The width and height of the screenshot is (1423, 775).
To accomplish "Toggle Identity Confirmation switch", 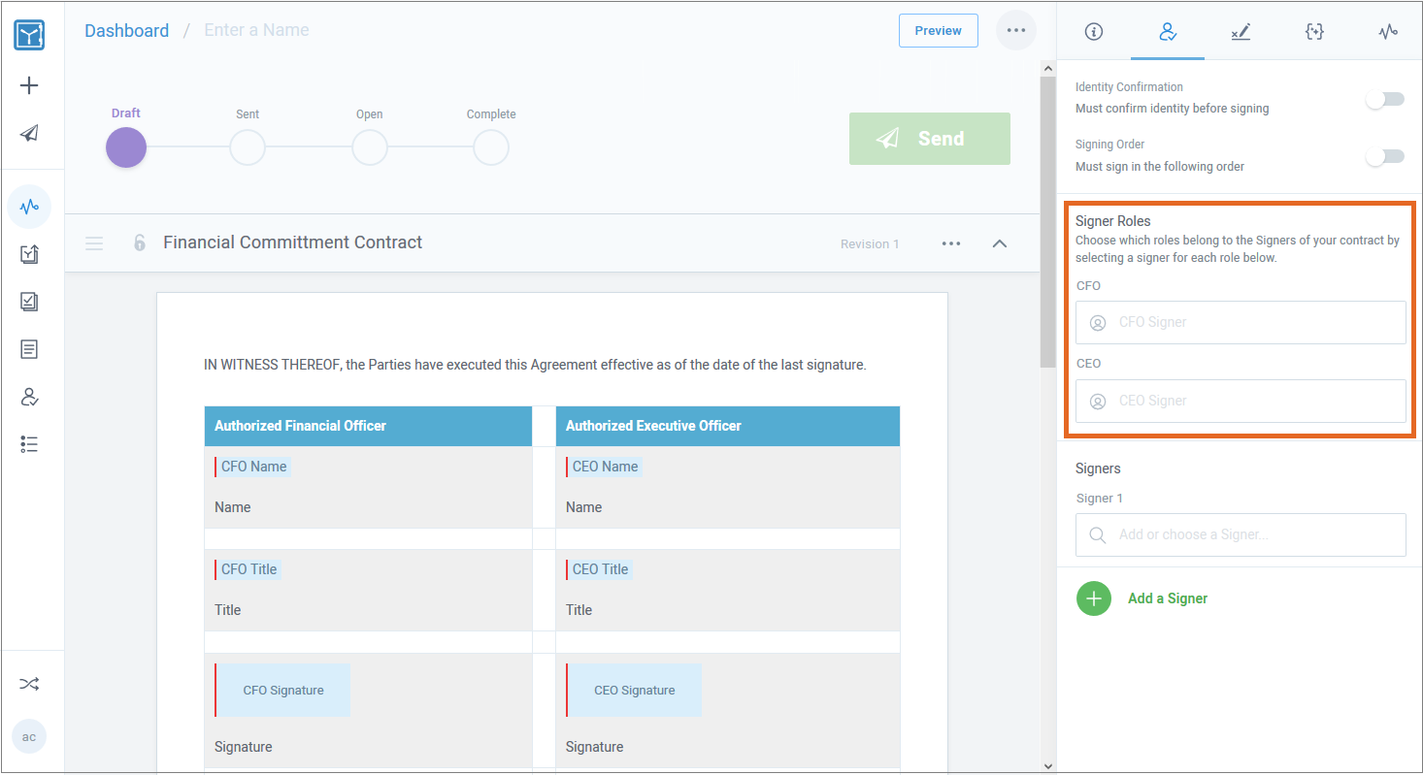I will 1385,99.
